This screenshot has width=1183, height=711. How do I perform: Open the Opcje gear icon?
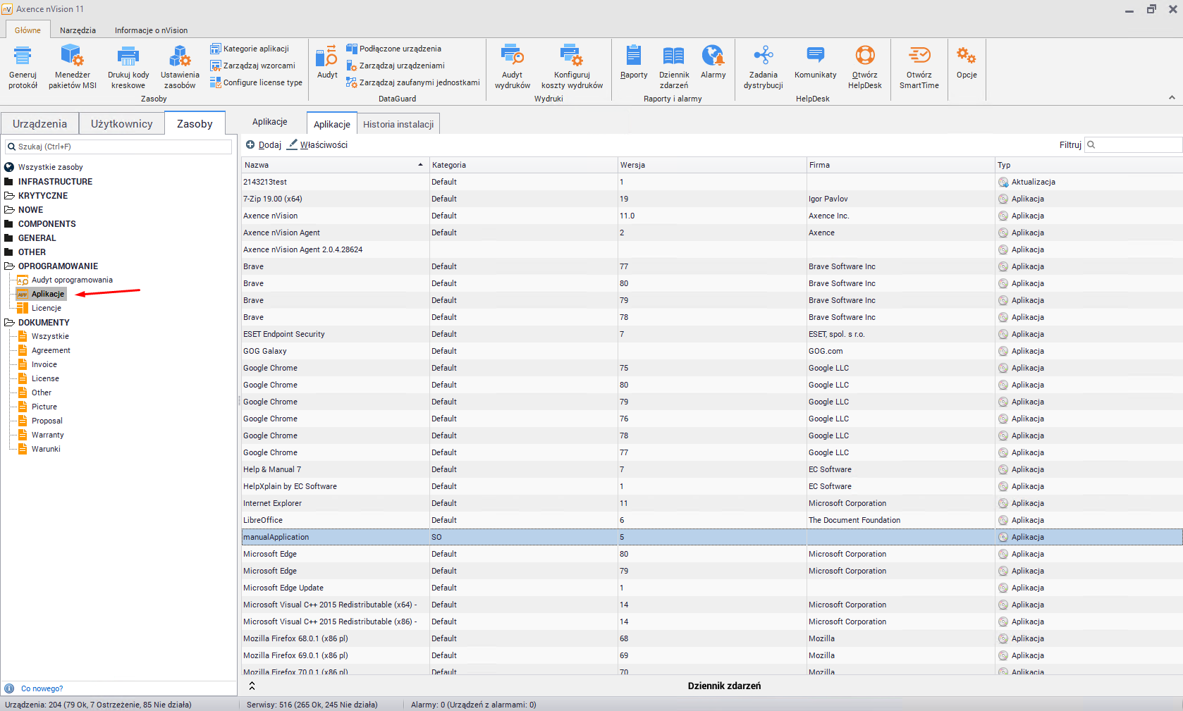(x=966, y=56)
